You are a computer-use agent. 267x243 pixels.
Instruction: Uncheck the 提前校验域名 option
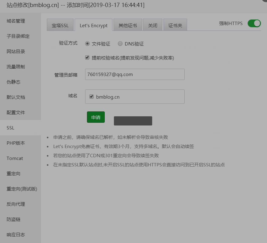click(x=87, y=57)
